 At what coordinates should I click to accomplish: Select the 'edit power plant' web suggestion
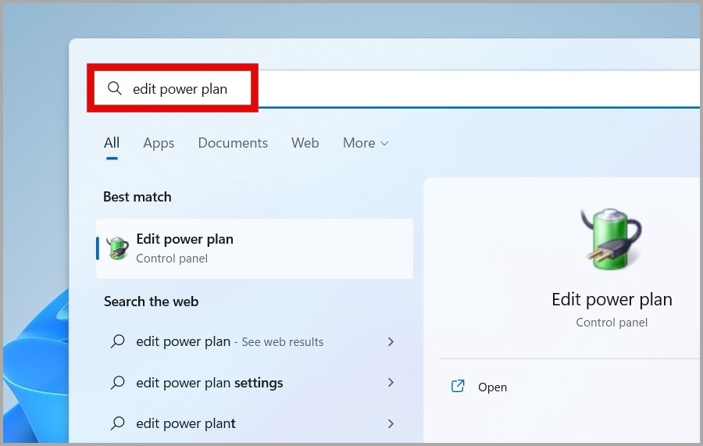tap(254, 423)
